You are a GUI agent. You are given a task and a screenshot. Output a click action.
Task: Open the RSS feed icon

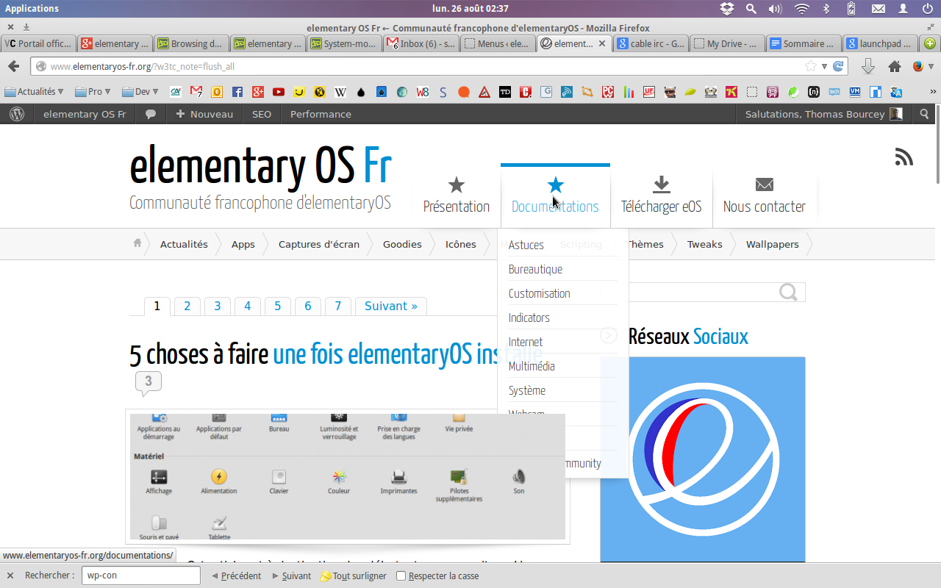[904, 157]
